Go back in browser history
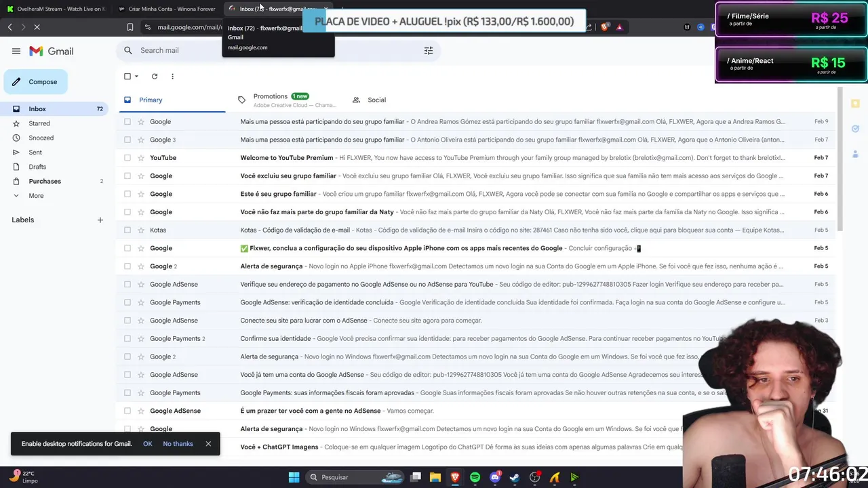This screenshot has width=868, height=488. pos(9,27)
